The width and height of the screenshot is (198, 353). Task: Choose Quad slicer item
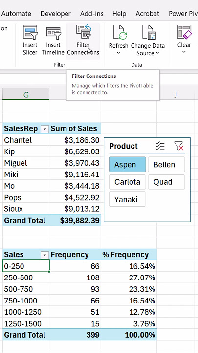(166, 182)
